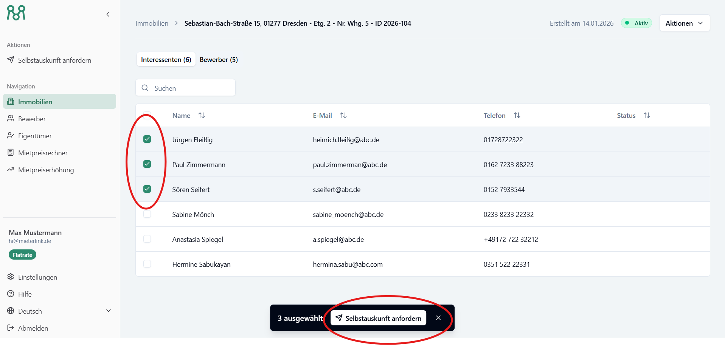725x345 pixels.
Task: Sort table by Status column arrows
Action: [x=646, y=115]
